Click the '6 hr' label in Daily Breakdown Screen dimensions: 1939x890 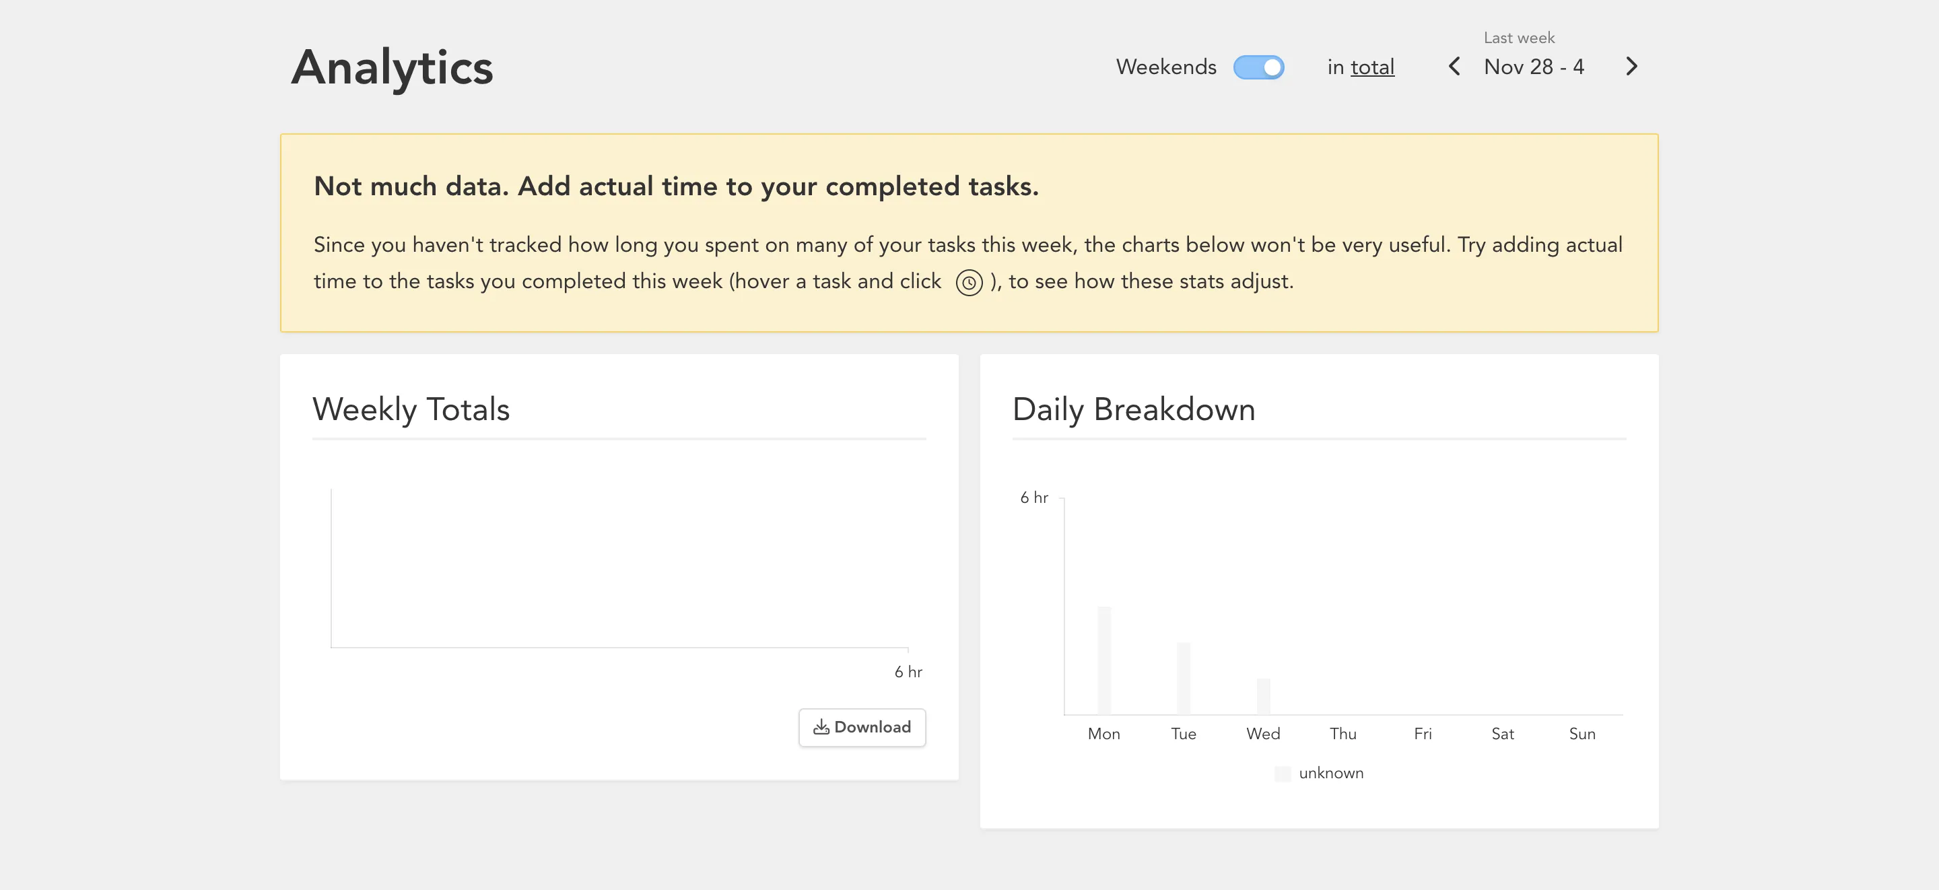click(x=1033, y=498)
